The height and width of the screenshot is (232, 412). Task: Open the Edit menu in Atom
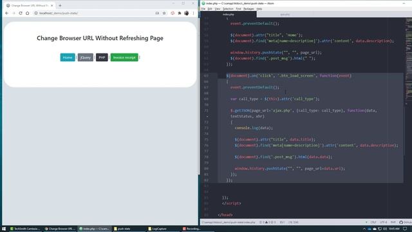click(210, 8)
